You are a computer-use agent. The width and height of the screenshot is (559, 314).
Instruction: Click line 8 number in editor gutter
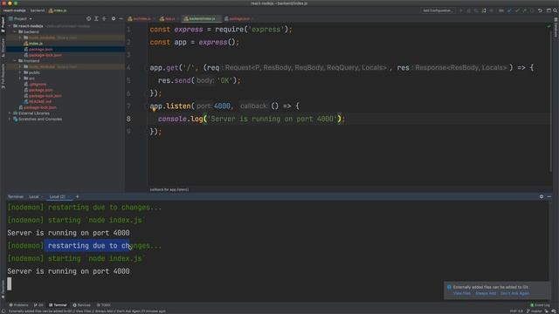click(x=128, y=119)
